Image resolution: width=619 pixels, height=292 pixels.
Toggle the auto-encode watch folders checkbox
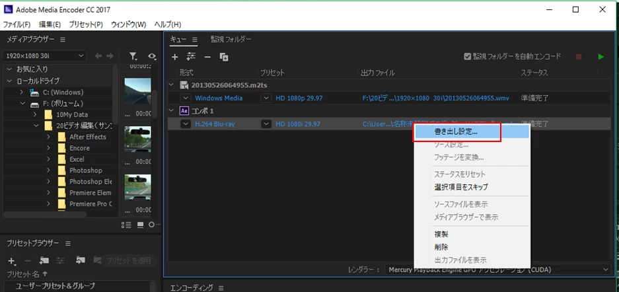[x=468, y=57]
